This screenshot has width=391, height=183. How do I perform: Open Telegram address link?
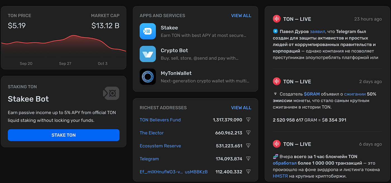[x=149, y=159]
